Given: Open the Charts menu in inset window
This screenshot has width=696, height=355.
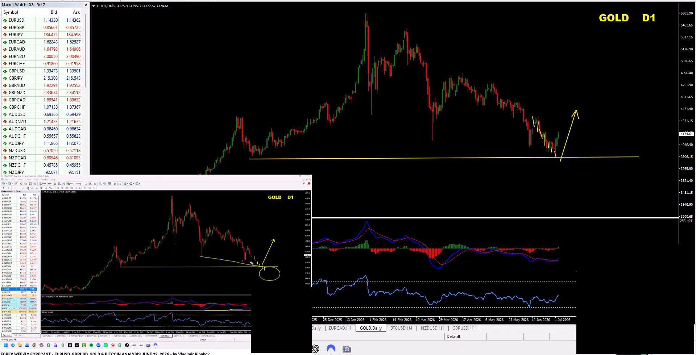Looking at the screenshot, I should 28,180.
